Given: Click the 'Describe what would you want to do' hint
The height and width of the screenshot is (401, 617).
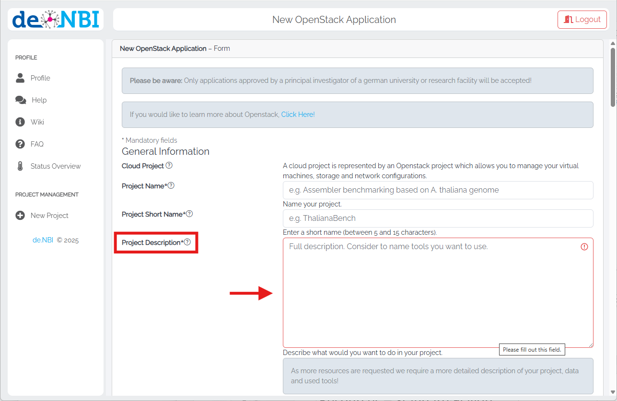Looking at the screenshot, I should [362, 353].
